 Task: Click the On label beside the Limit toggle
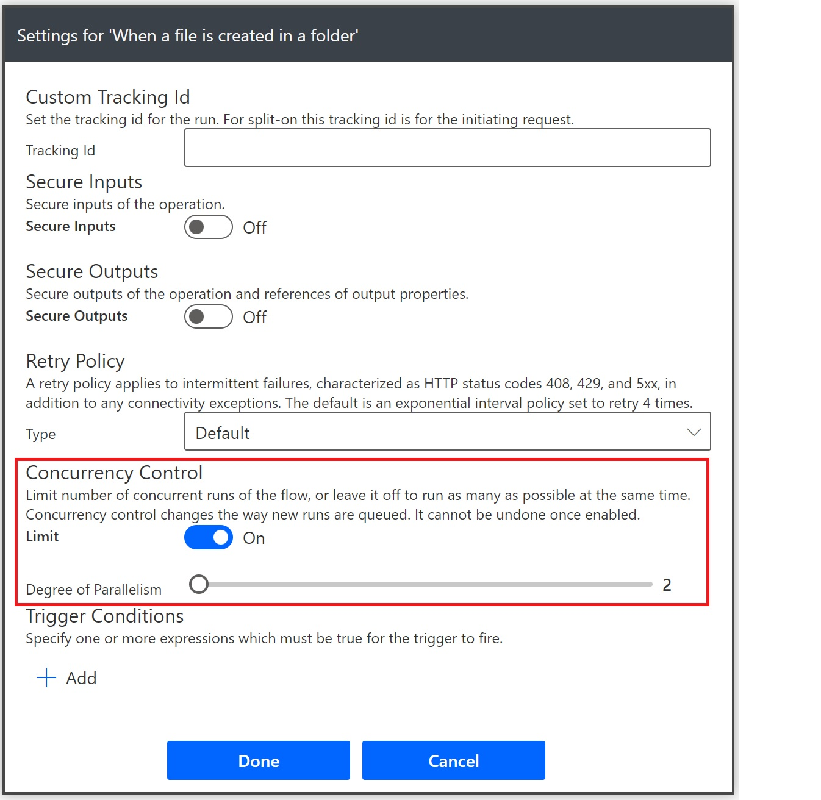point(254,538)
